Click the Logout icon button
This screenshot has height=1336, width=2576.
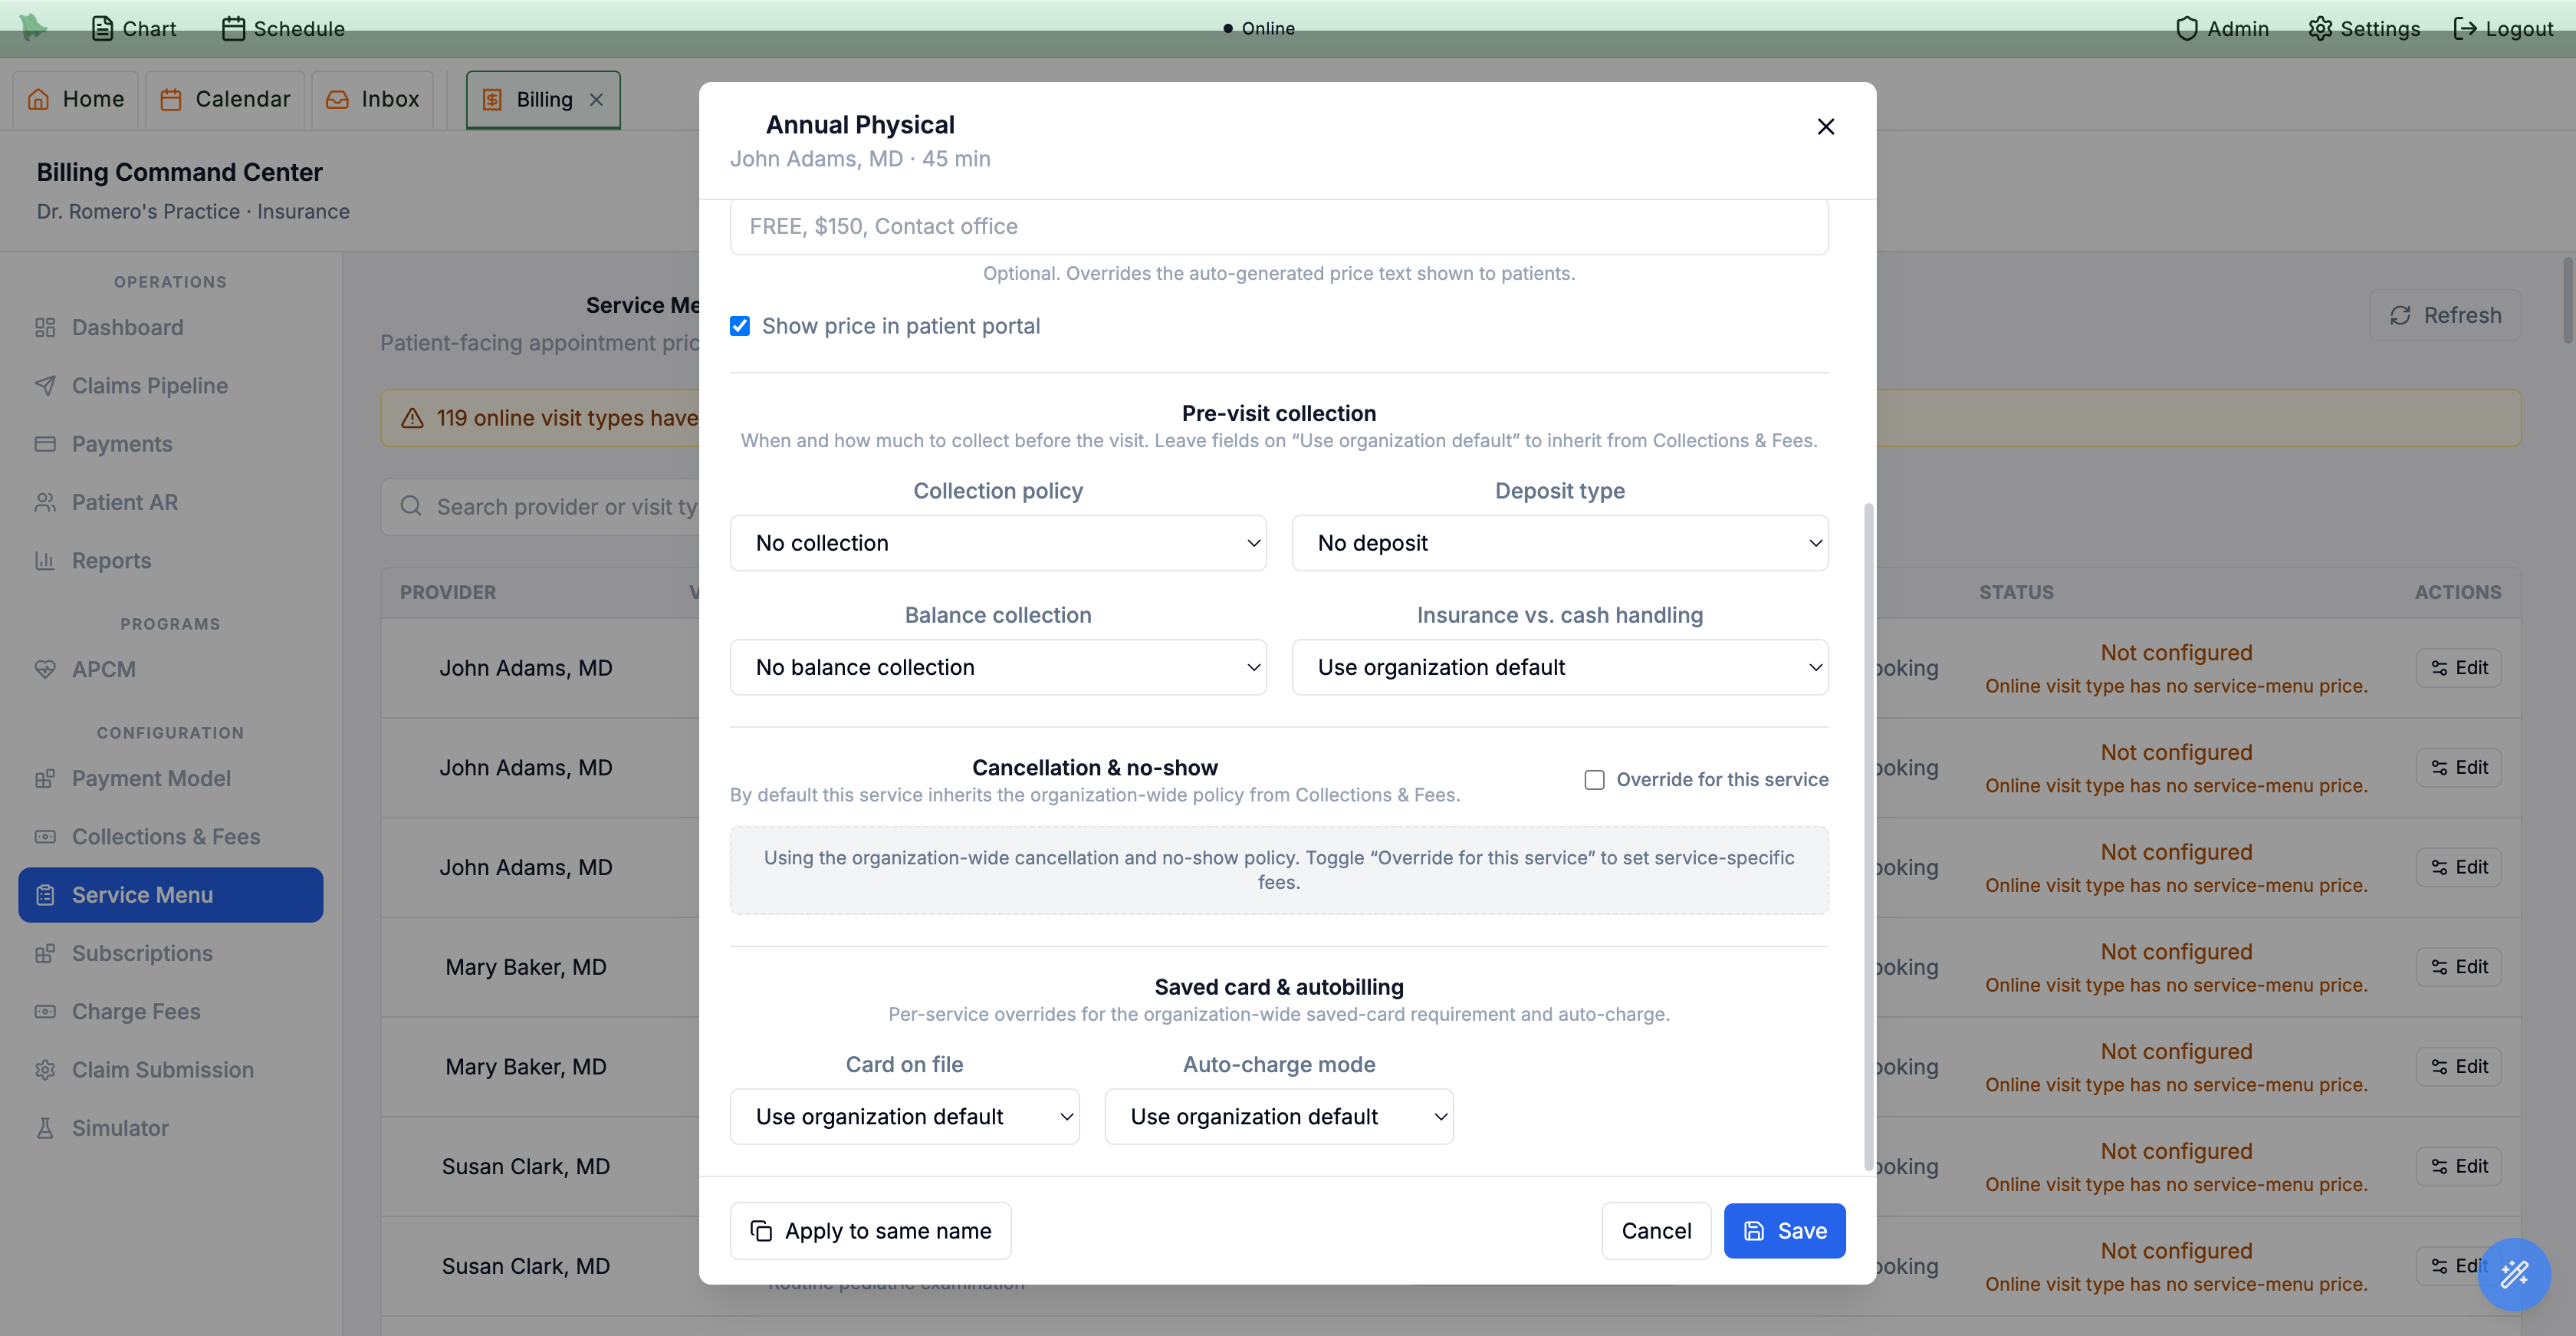pos(2503,28)
